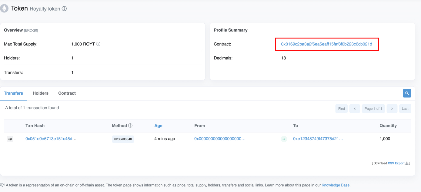421x192 pixels.
Task: Click info icon next to 1,000 ROYT
Action: click(x=98, y=44)
